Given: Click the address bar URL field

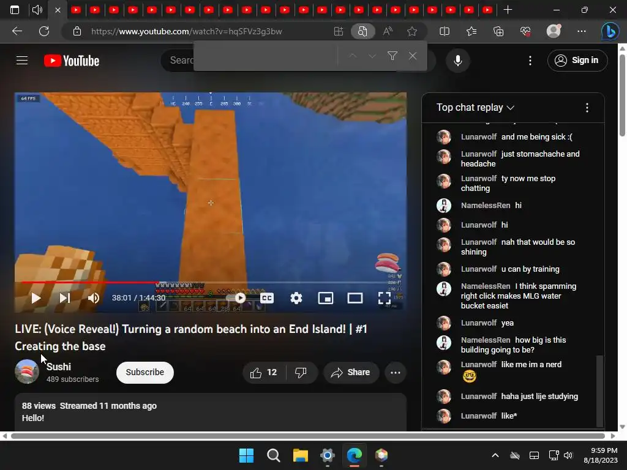Looking at the screenshot, I should (186, 31).
